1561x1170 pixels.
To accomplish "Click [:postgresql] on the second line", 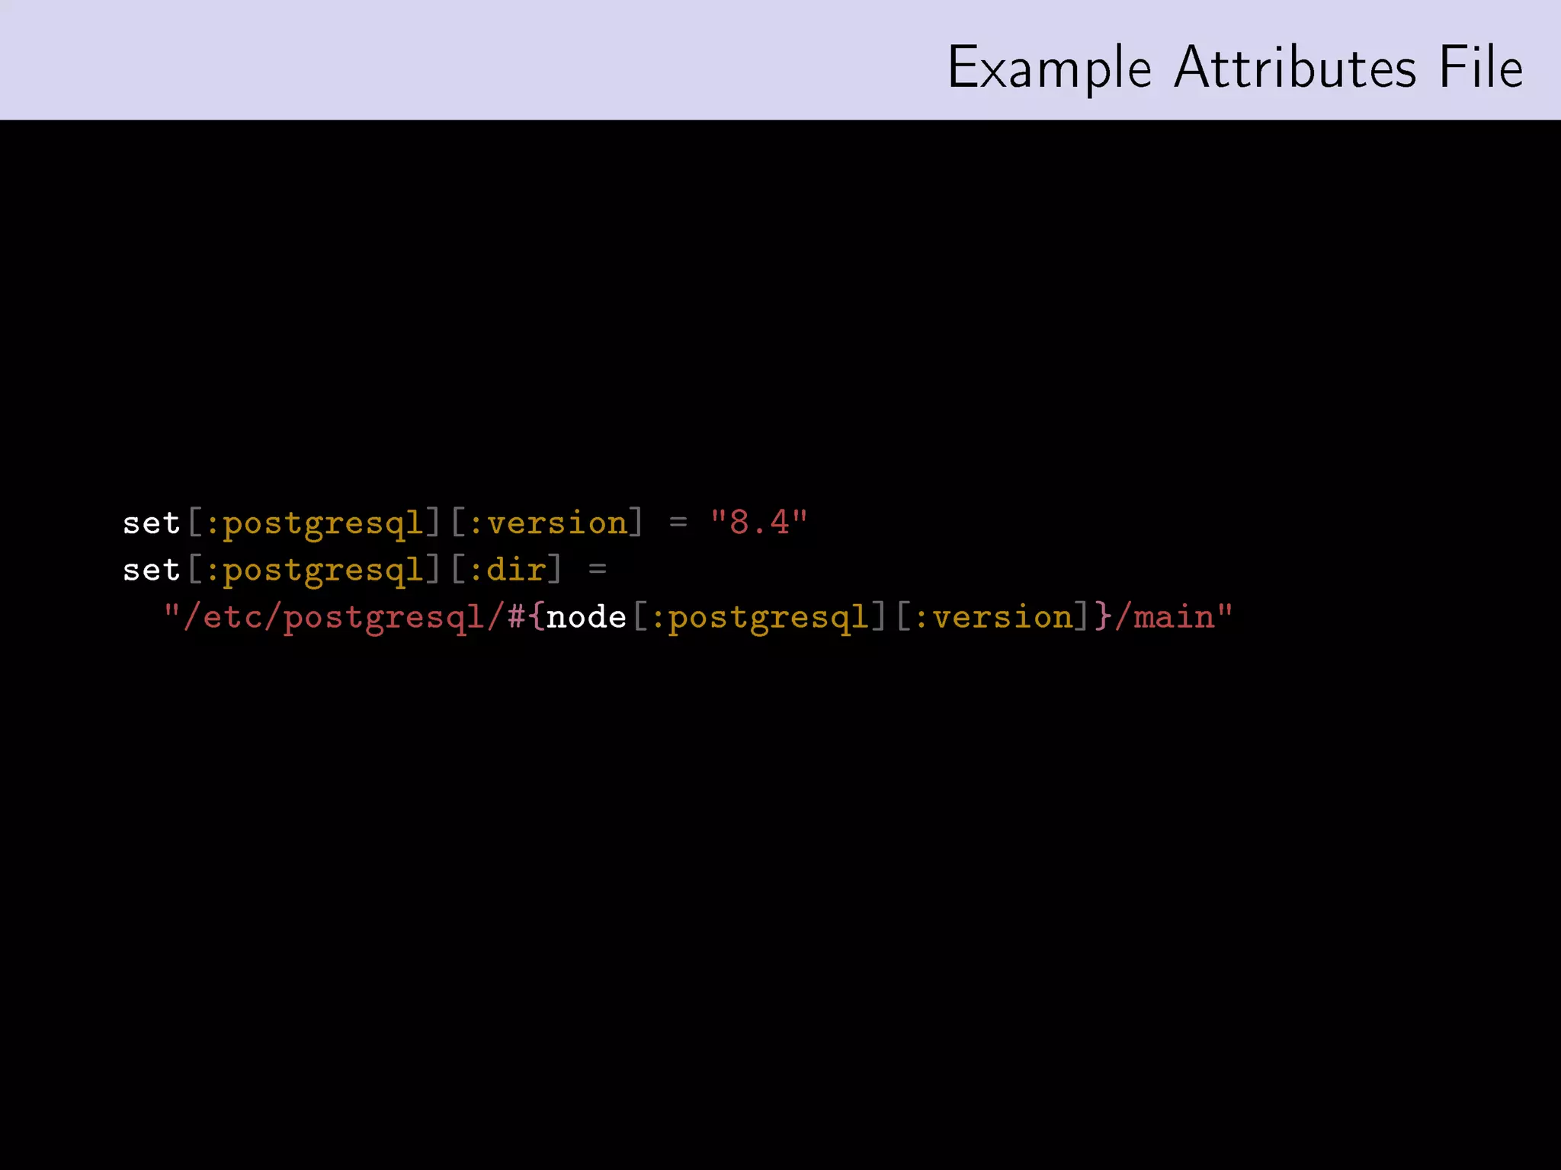I will (314, 571).
